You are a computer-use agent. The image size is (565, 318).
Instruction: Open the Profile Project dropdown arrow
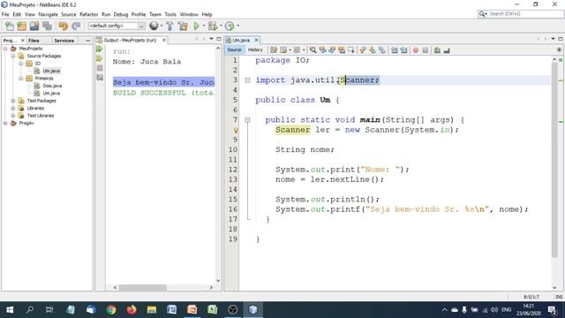tap(237, 26)
